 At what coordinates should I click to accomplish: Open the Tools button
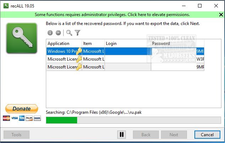tap(16, 135)
